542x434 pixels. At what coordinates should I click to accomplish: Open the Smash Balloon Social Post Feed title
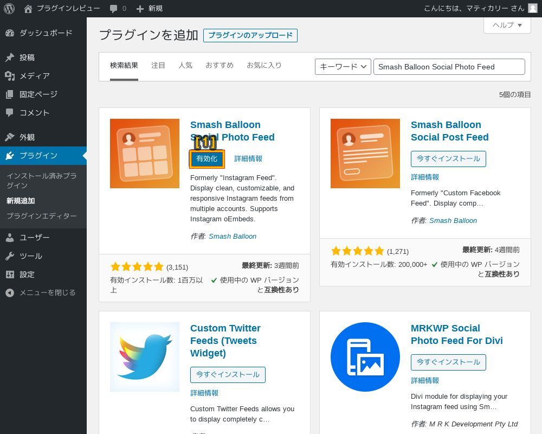point(450,131)
